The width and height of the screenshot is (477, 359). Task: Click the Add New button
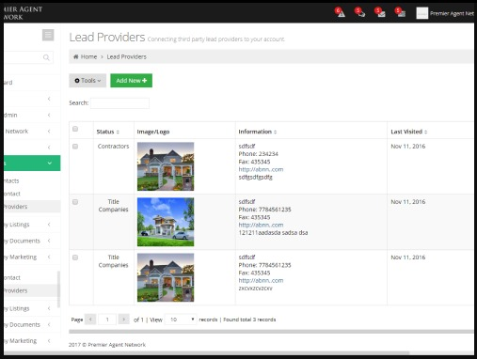coord(131,81)
